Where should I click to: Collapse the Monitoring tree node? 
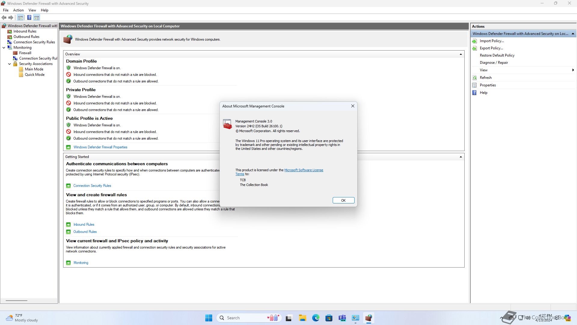tap(4, 48)
